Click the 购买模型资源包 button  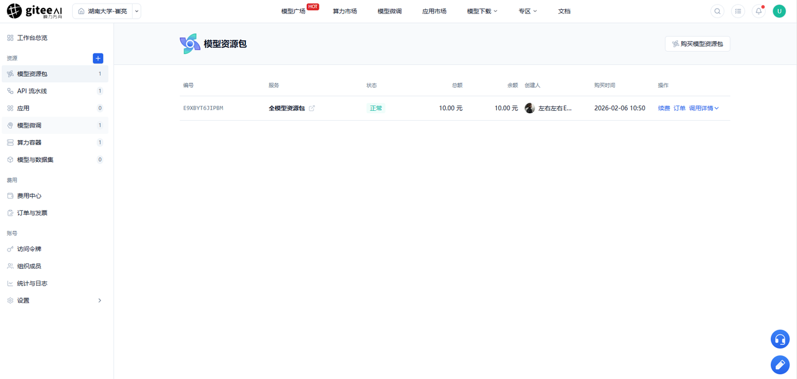697,44
